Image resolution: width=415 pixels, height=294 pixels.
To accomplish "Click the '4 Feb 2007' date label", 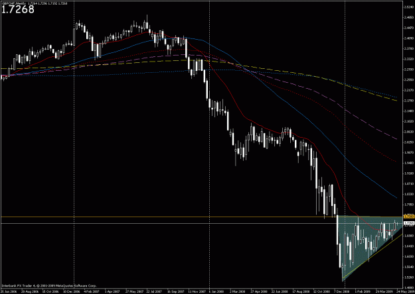I will tap(90, 291).
